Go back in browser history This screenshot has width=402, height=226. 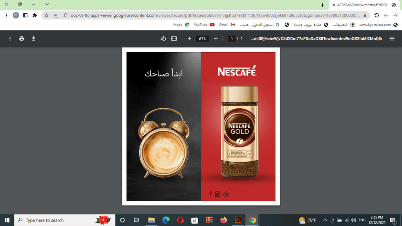point(386,15)
